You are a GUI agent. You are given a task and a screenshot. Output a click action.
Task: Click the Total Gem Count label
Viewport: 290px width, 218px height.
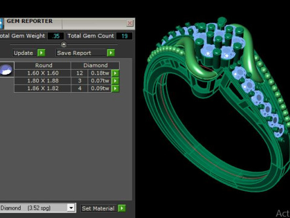click(x=91, y=36)
